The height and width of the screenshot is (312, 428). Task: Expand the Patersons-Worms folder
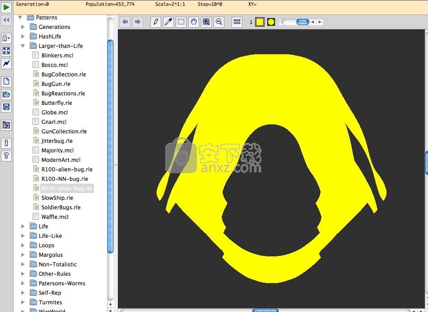(23, 284)
